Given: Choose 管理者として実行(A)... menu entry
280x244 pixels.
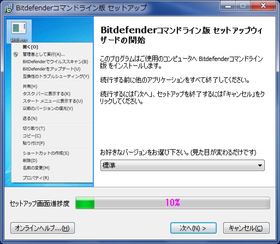Looking at the screenshot, I should [44, 54].
